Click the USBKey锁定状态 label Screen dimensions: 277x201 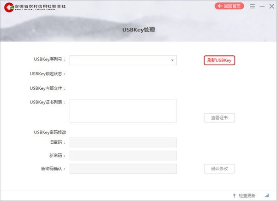pos(48,74)
